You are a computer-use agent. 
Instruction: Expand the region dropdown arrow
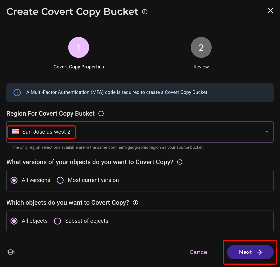[x=266, y=132]
